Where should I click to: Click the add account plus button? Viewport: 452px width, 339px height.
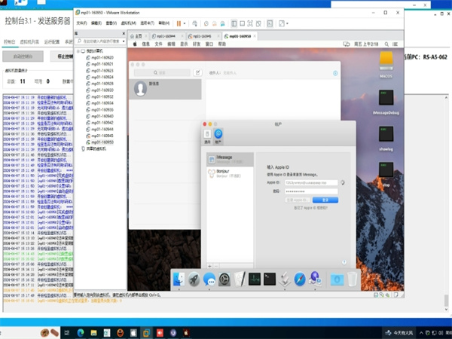209,265
